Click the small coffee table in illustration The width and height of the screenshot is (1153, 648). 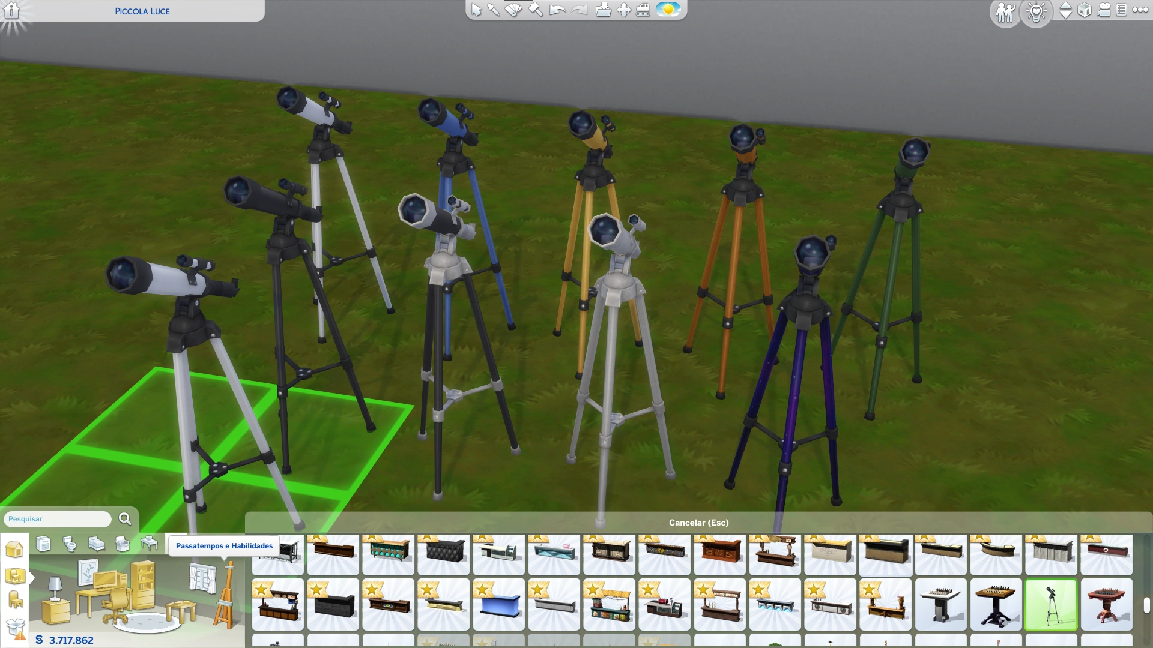click(x=180, y=611)
